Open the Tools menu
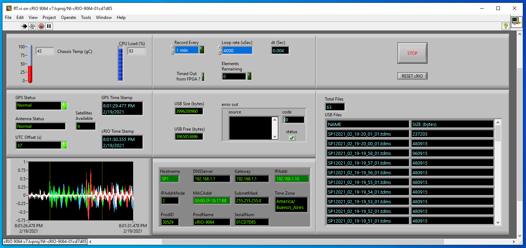This screenshot has width=526, height=248. point(86,18)
